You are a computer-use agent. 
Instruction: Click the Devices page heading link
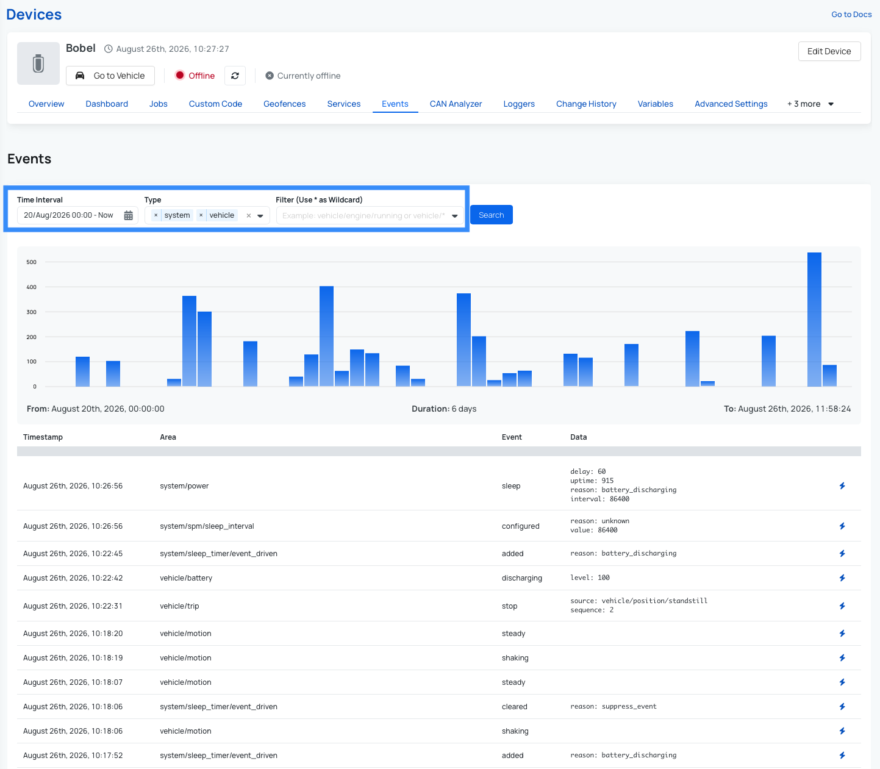(34, 15)
